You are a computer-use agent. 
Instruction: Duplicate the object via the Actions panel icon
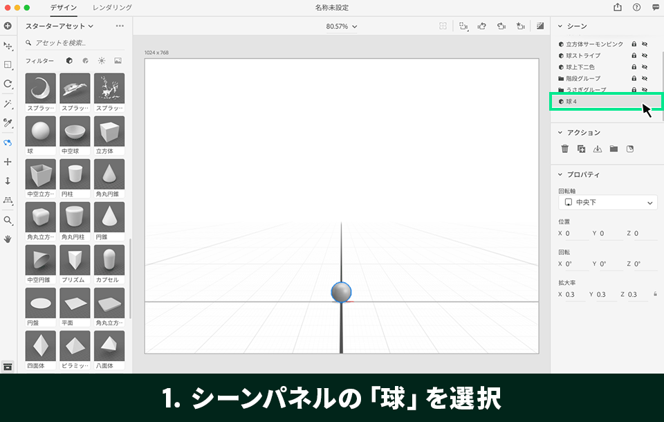580,148
